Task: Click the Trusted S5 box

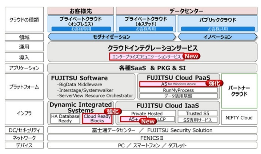Action: tap(198, 113)
